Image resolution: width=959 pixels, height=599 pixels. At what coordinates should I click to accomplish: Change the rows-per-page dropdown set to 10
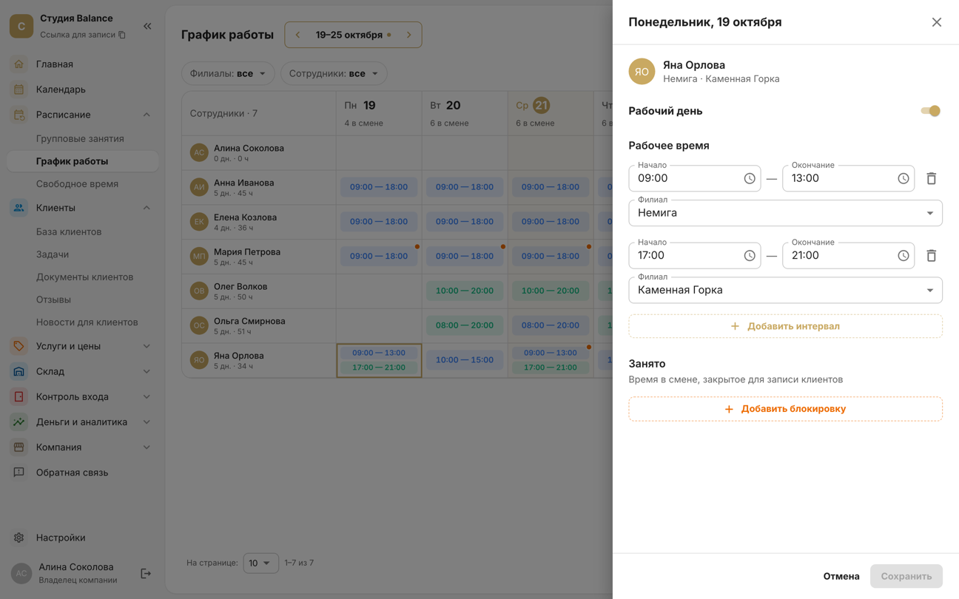260,564
